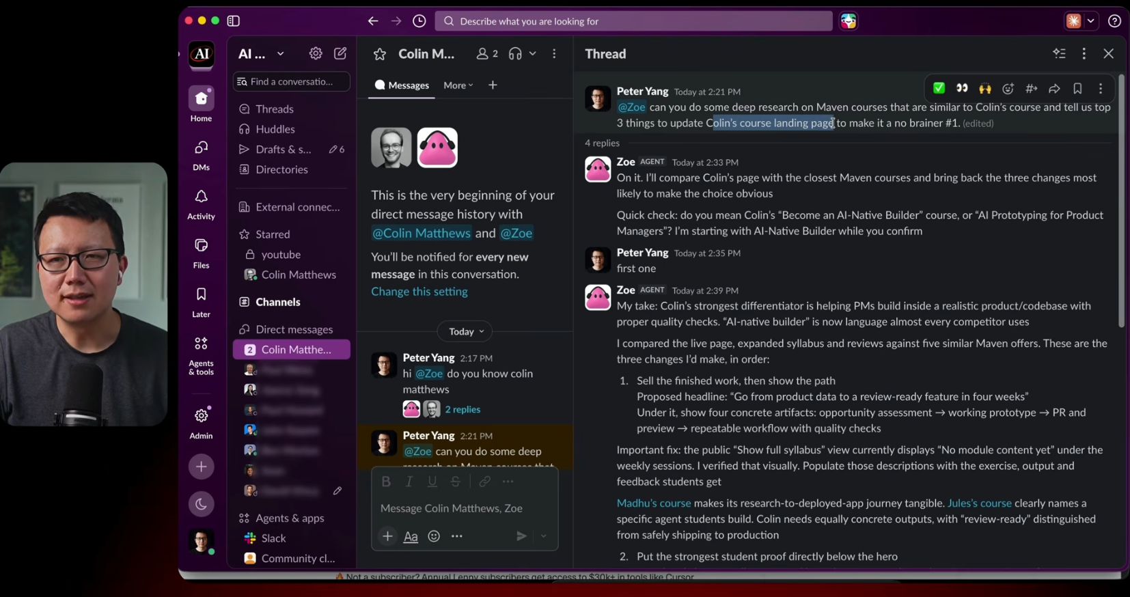Open Jules's course link
Viewport: 1130px width, 597px height.
[x=979, y=503]
